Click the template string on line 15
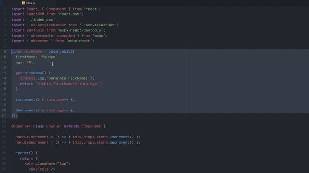 click(68, 84)
